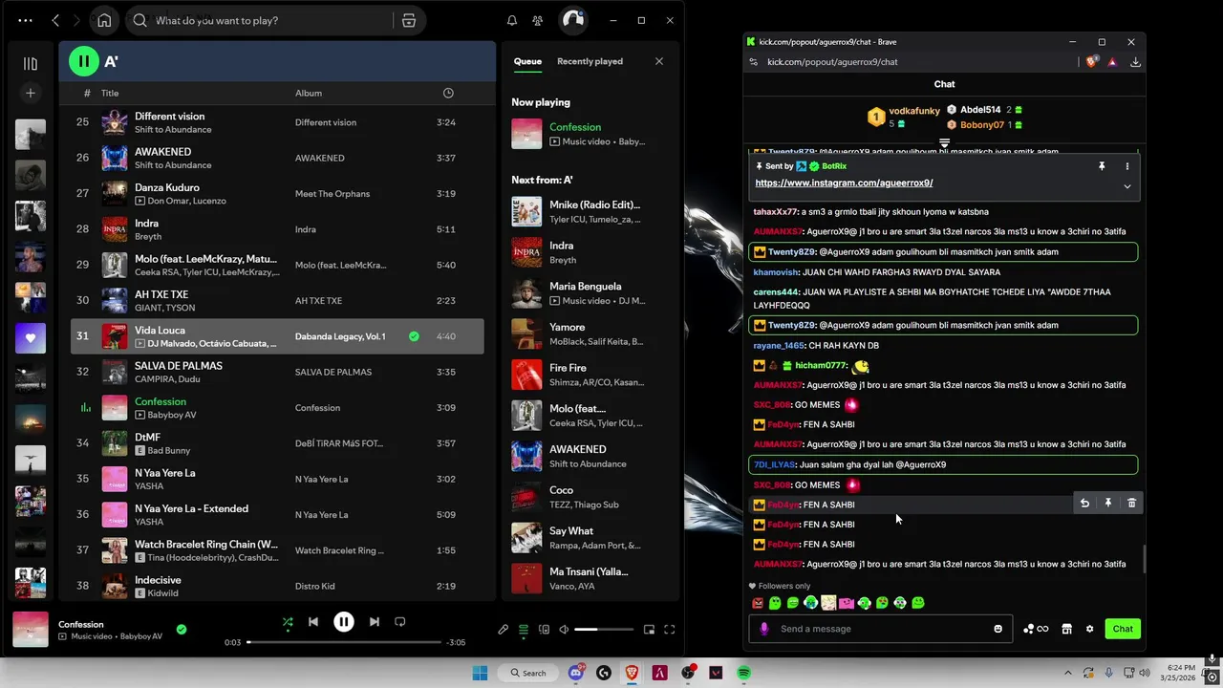Image resolution: width=1223 pixels, height=688 pixels.
Task: Open Spotify notifications bell
Action: pos(512,20)
